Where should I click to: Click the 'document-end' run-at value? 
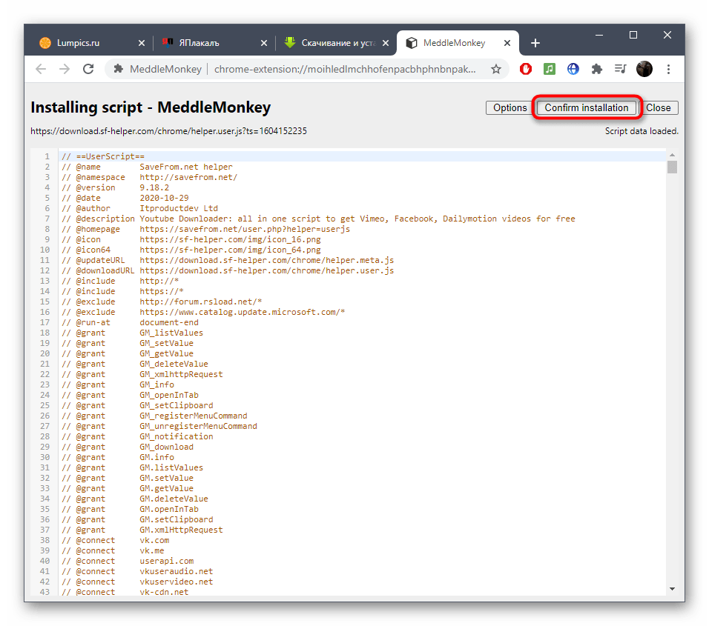coord(169,322)
